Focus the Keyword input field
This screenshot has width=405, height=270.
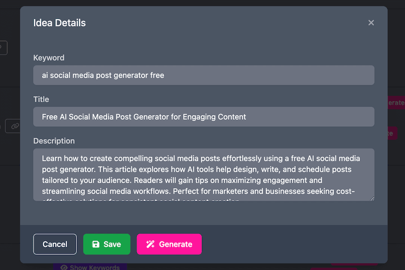[x=203, y=75]
